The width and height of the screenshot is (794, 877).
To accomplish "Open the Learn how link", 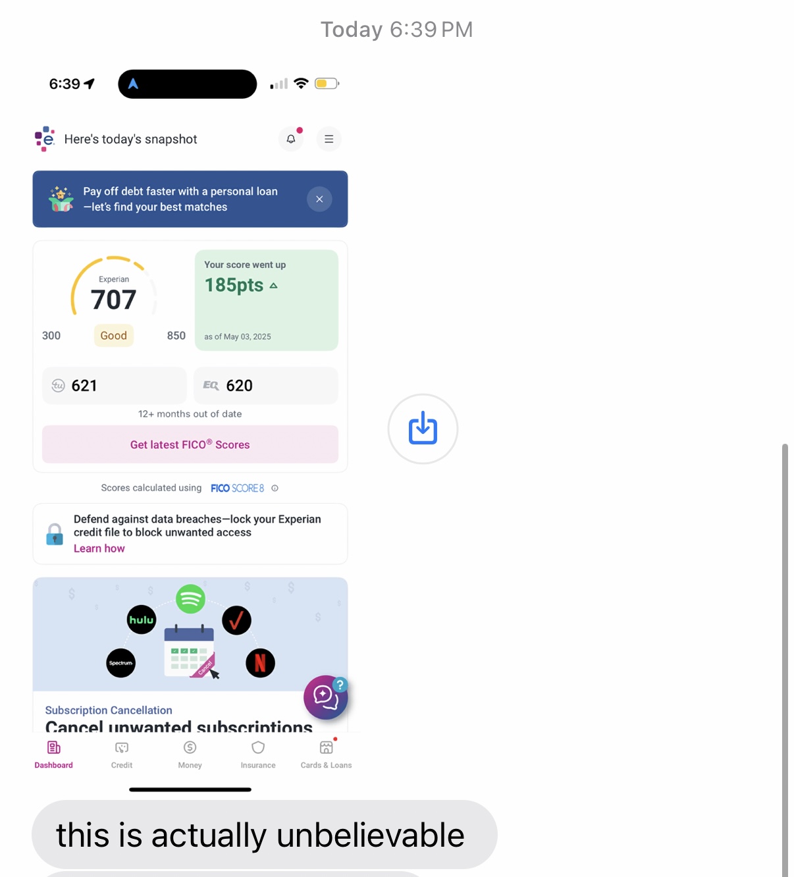I will (x=99, y=548).
